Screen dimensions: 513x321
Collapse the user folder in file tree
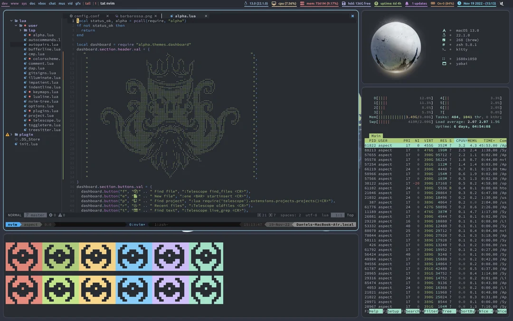click(x=16, y=26)
